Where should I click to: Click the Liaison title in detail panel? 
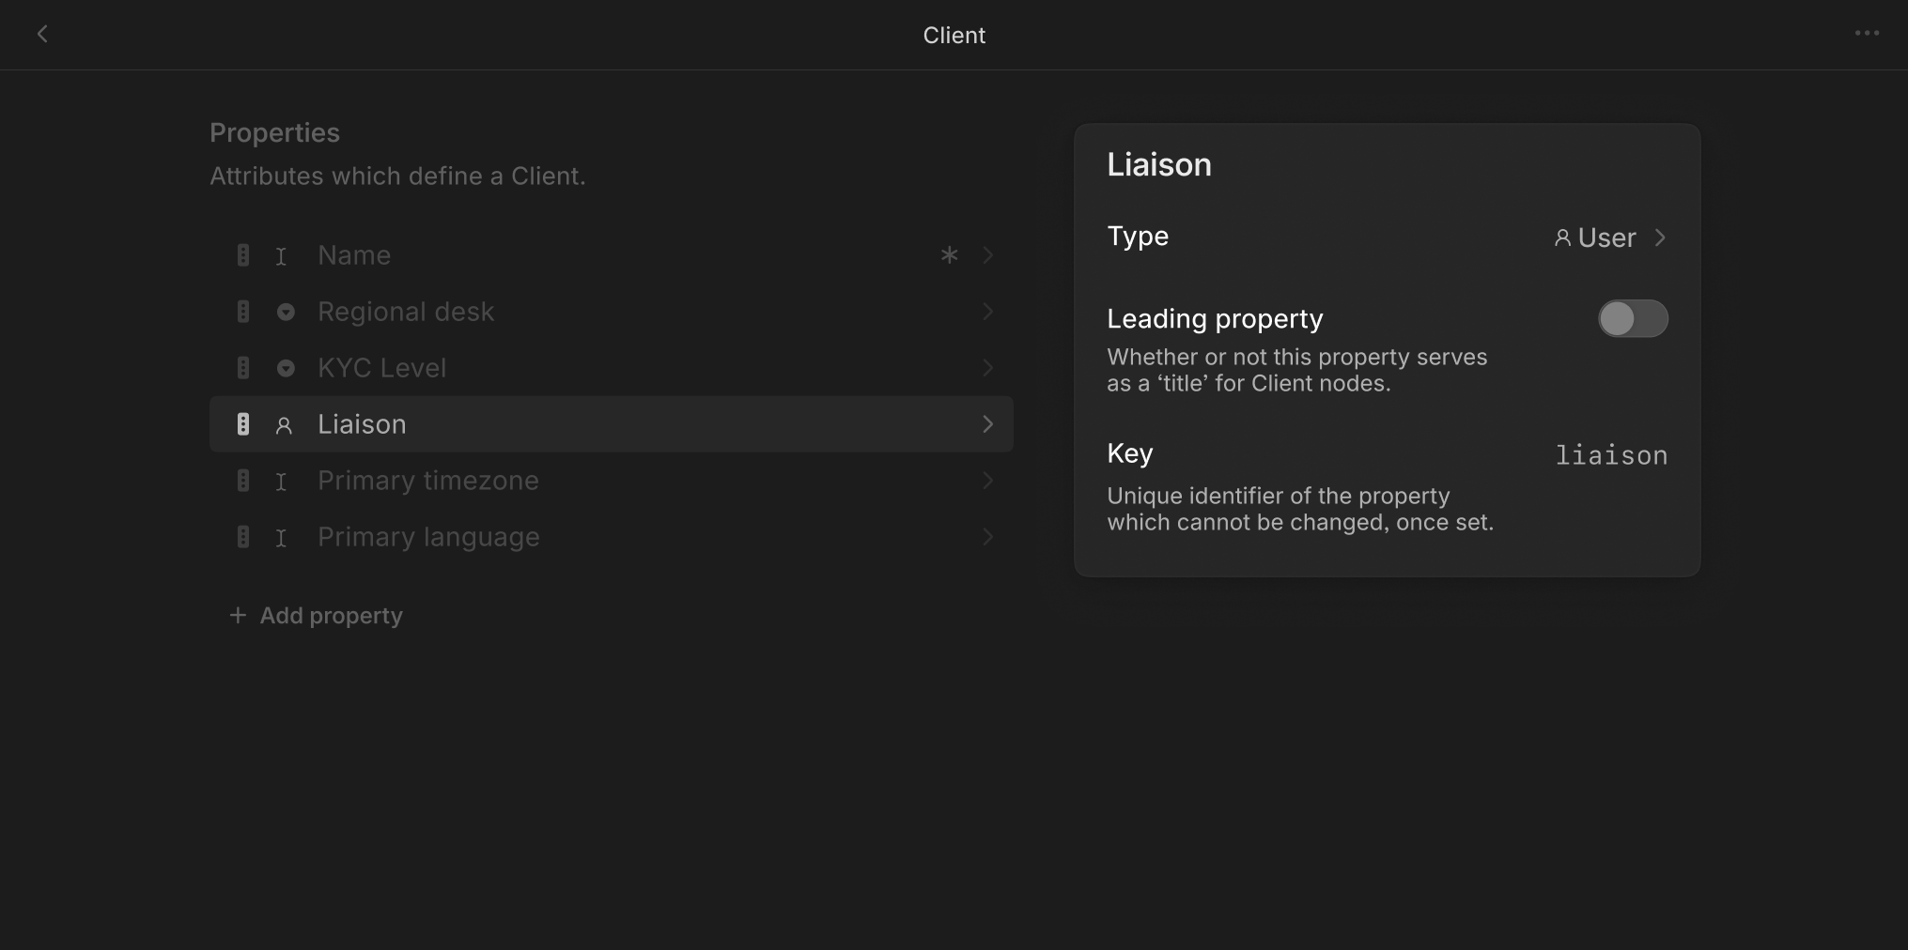click(1159, 165)
